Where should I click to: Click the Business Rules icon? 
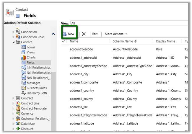click(24, 88)
